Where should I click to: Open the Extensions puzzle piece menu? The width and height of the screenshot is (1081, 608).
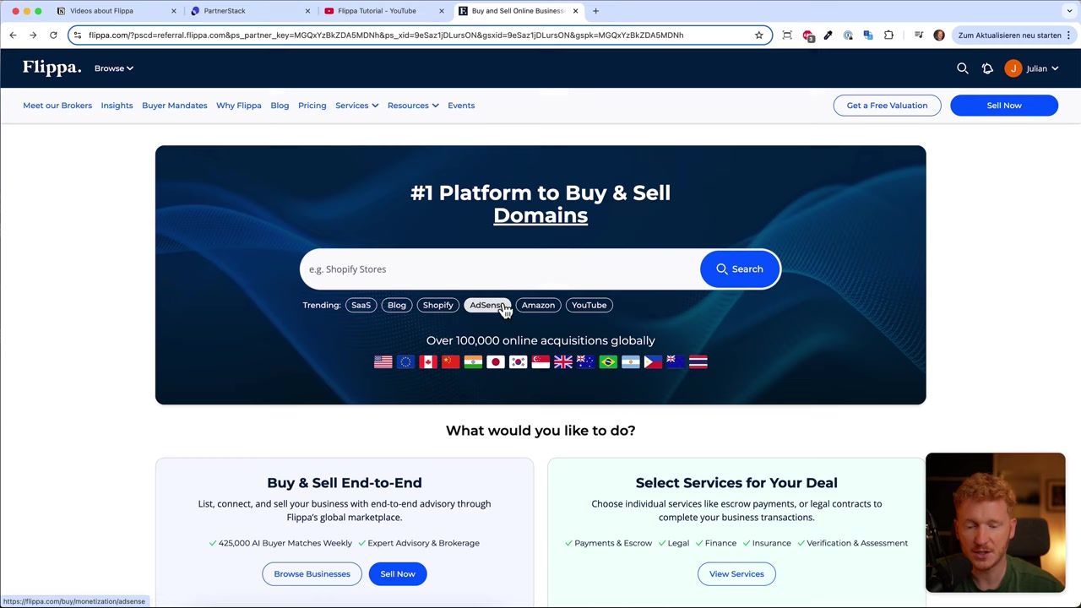(888, 35)
